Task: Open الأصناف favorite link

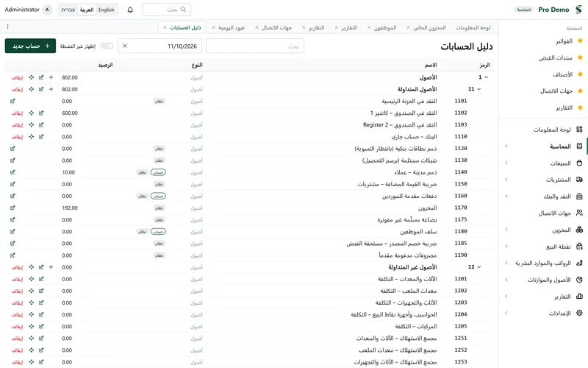Action: tap(563, 74)
